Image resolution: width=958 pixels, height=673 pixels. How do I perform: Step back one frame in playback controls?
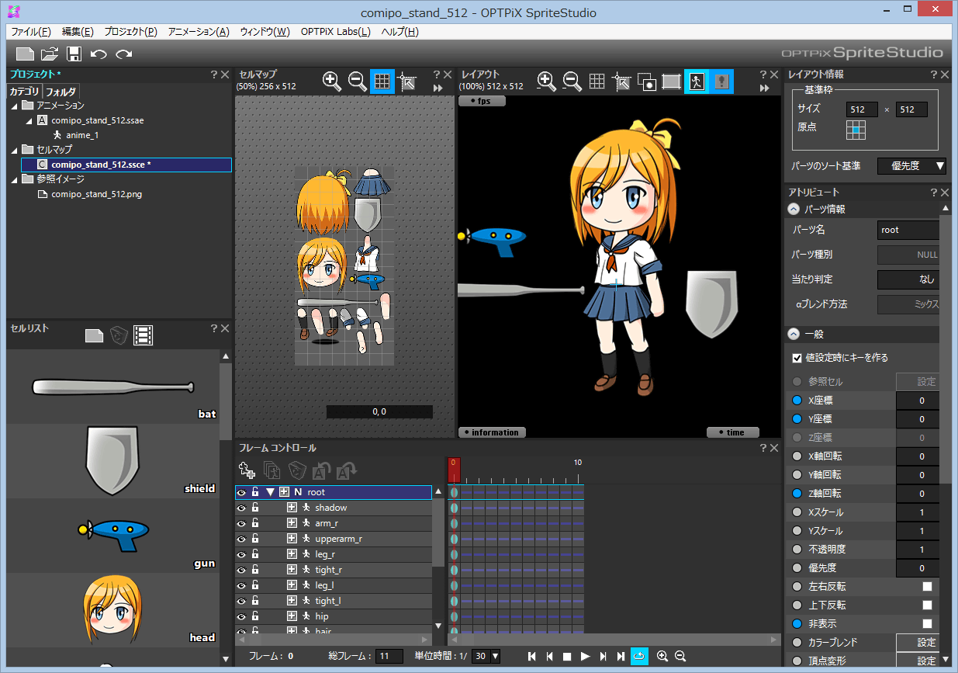pos(549,657)
